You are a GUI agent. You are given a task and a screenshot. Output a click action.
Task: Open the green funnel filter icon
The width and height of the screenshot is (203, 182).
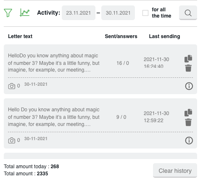(8, 13)
